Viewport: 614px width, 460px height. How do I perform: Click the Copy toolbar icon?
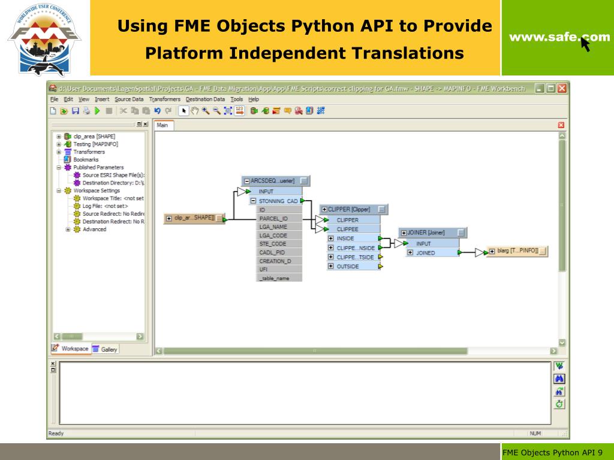pos(135,111)
